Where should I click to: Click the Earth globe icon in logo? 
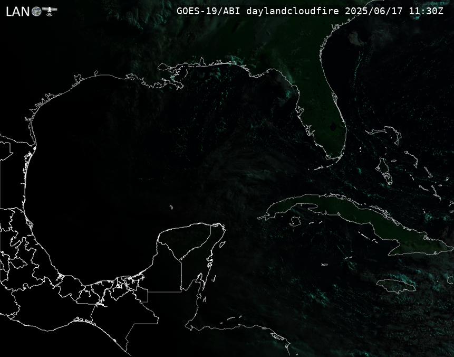(x=36, y=12)
